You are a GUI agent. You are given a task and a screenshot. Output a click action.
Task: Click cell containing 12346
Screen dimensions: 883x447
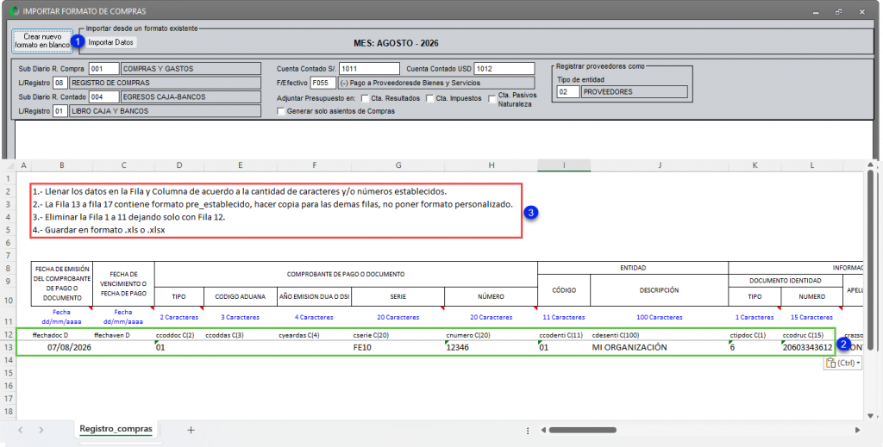491,347
